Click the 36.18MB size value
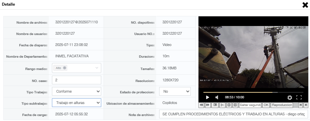Viewport: 310px width, 121px height. click(169, 68)
